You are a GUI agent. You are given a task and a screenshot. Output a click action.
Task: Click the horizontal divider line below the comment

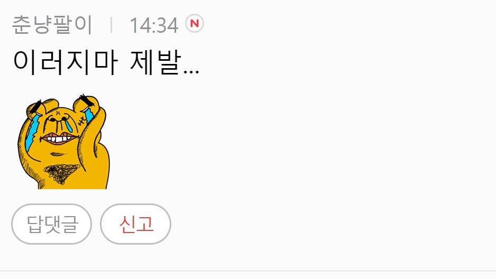(248, 271)
